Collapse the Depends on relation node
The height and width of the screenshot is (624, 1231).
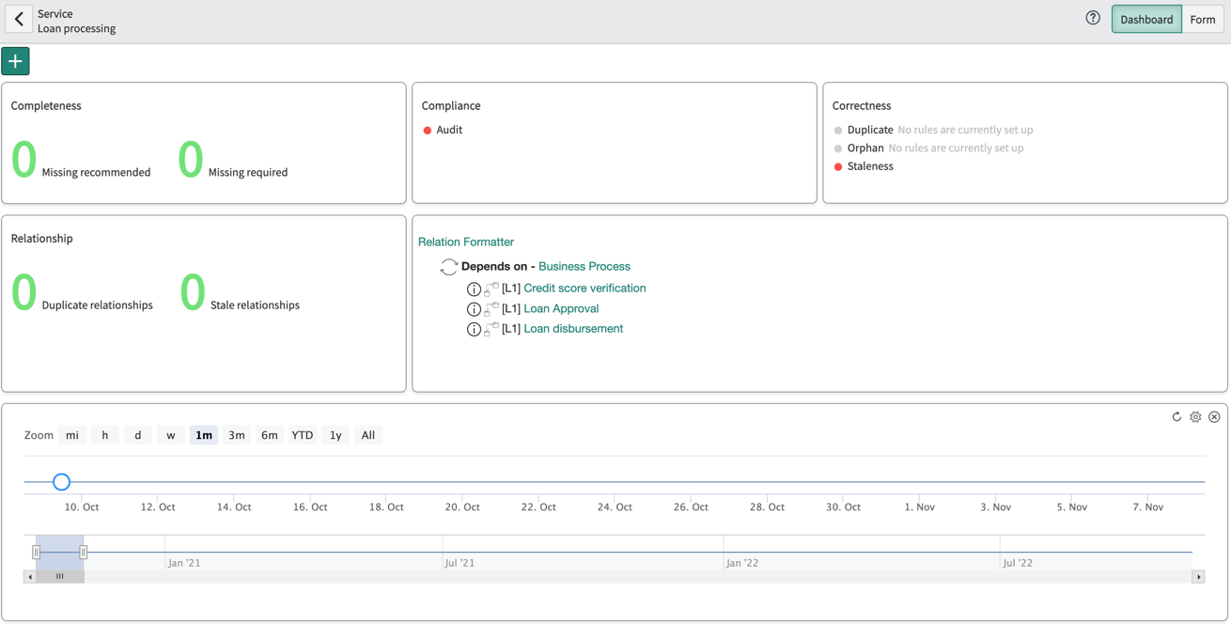(x=449, y=267)
